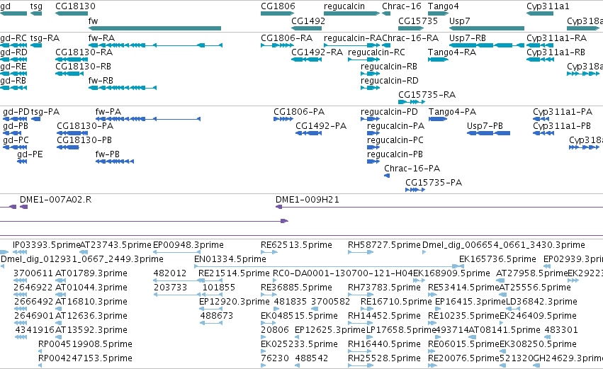Select the 'EN01334.5prime' EST label

click(230, 259)
